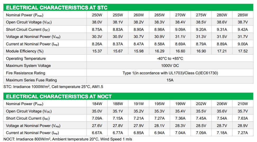Select the 210W NOCT nominal power cell
Viewport: 257px width, 142px height.
(x=243, y=104)
